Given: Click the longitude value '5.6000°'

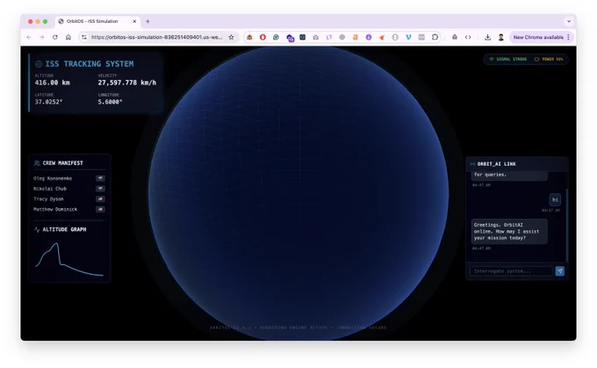Looking at the screenshot, I should (x=110, y=102).
